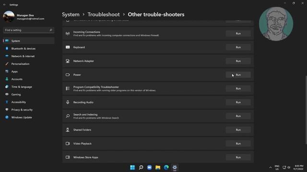This screenshot has width=307, height=172.
Task: Click the Windows Store Apps icon
Action: click(68, 157)
